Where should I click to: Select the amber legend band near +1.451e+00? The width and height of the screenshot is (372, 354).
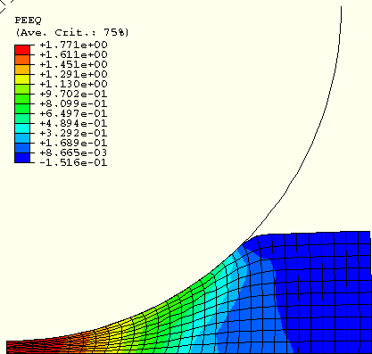pyautogui.click(x=22, y=70)
